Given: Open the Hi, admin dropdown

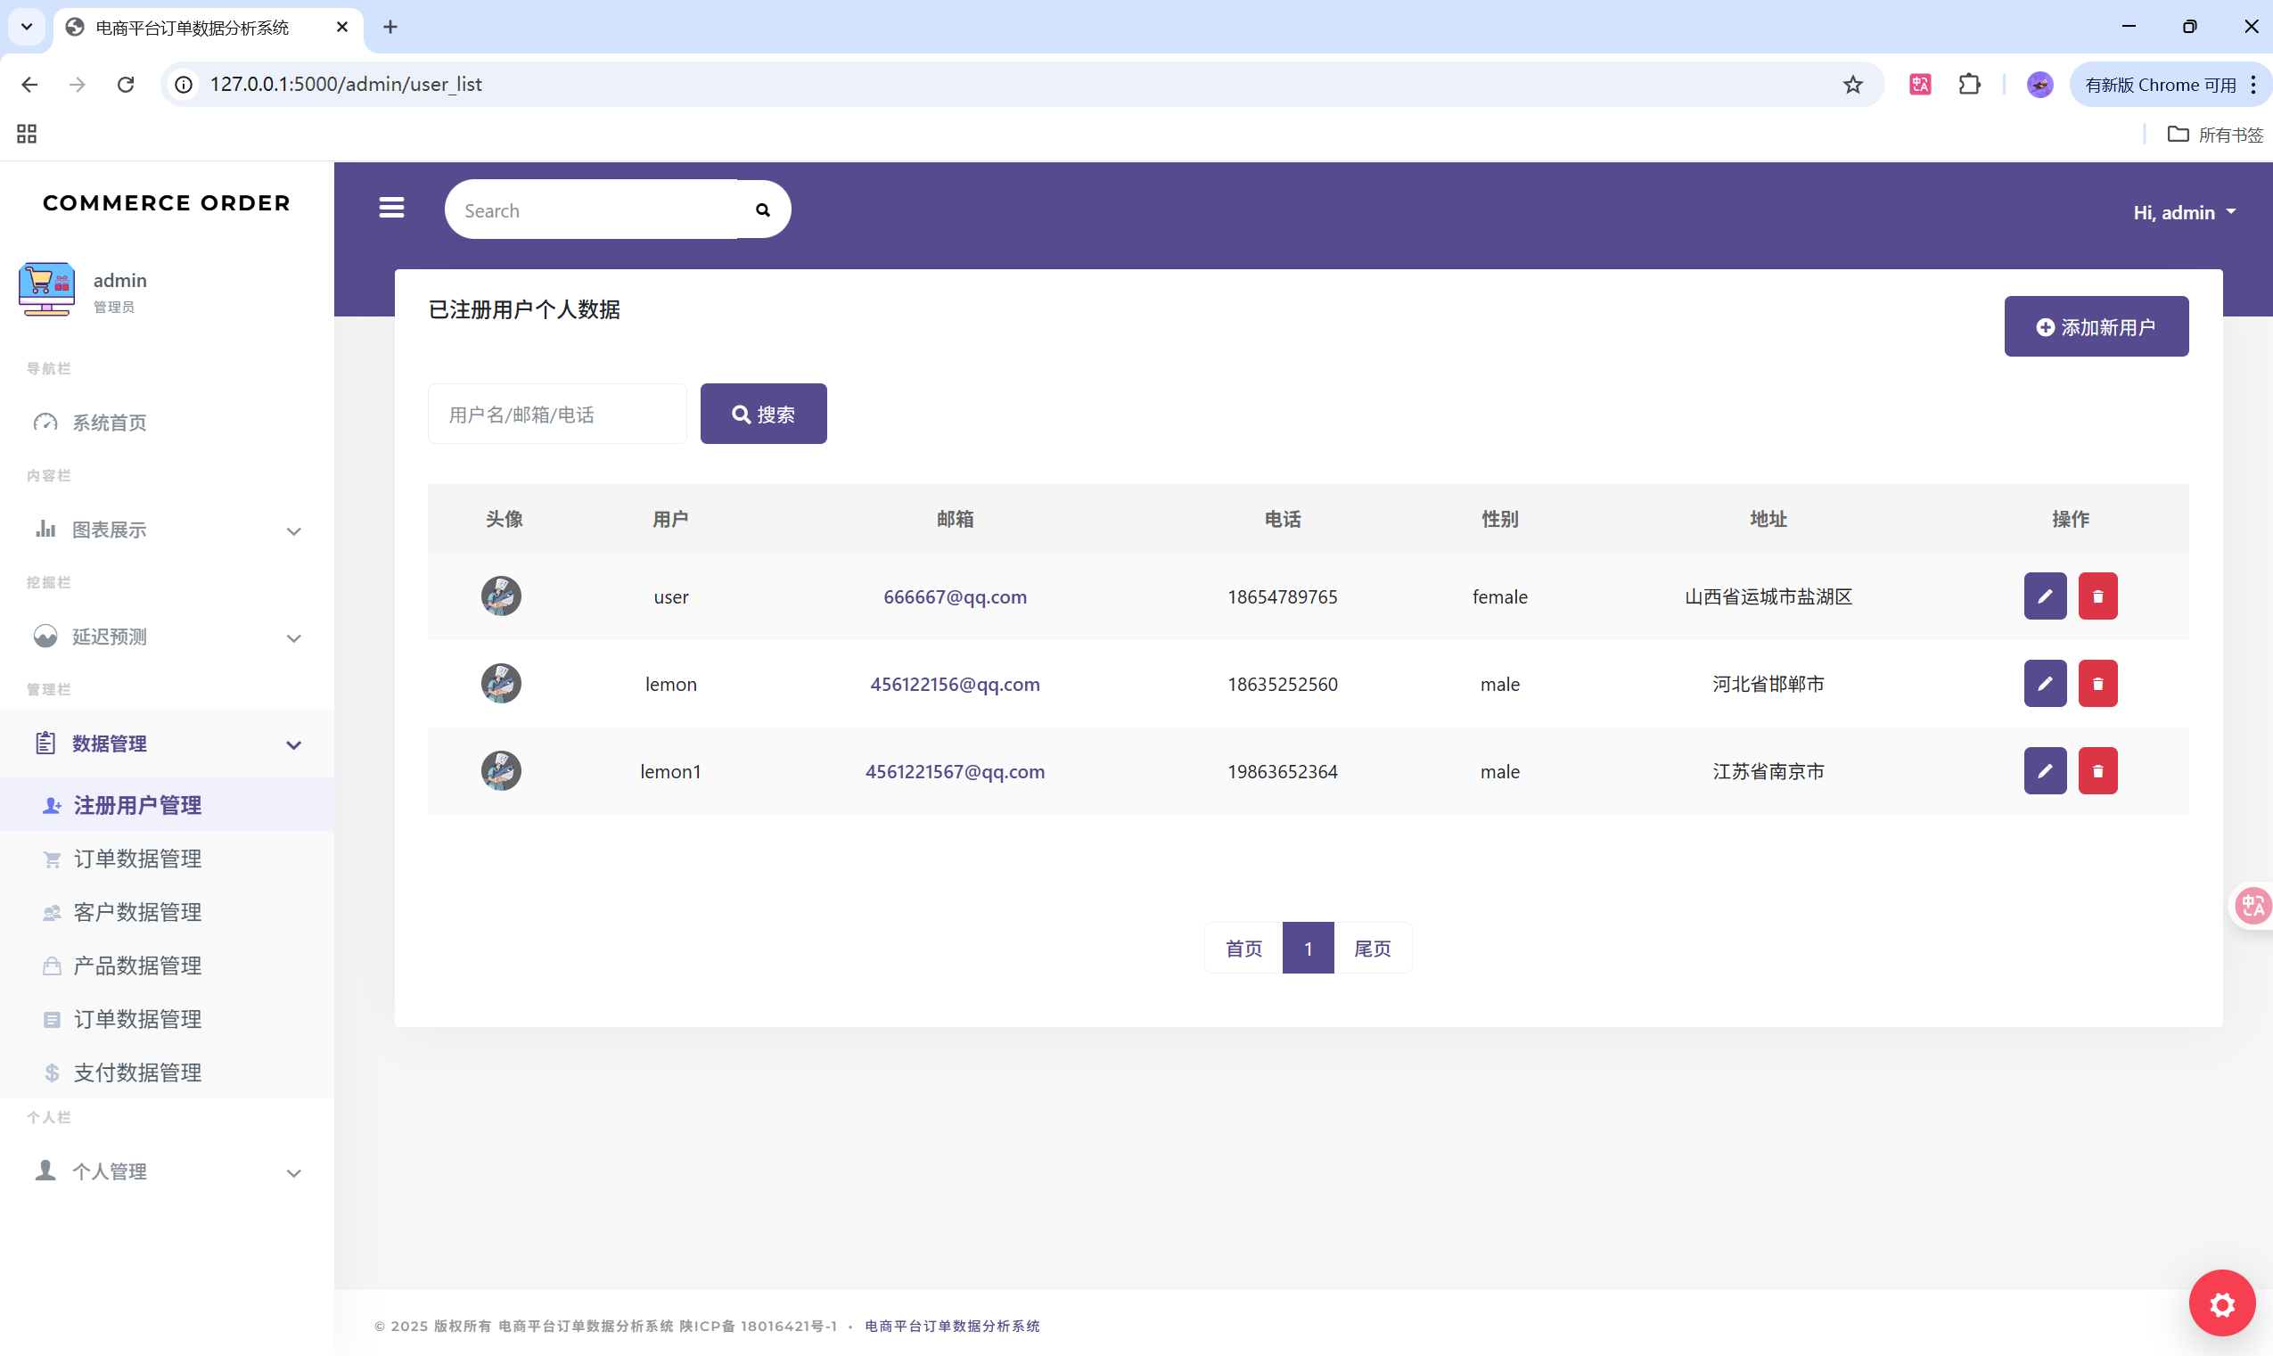Looking at the screenshot, I should (x=2183, y=212).
